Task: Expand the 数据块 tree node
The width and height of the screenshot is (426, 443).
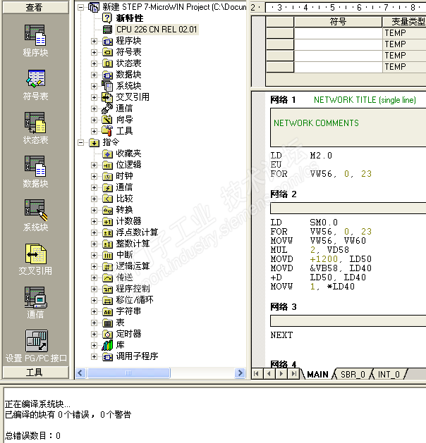Action: tap(95, 75)
